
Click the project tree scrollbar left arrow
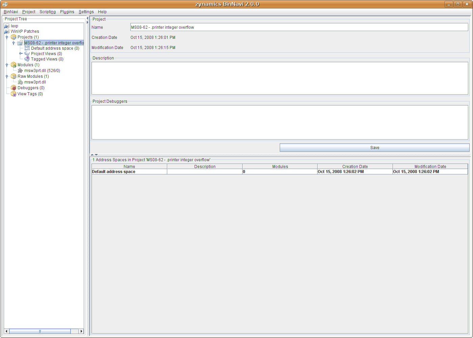[x=7, y=331]
